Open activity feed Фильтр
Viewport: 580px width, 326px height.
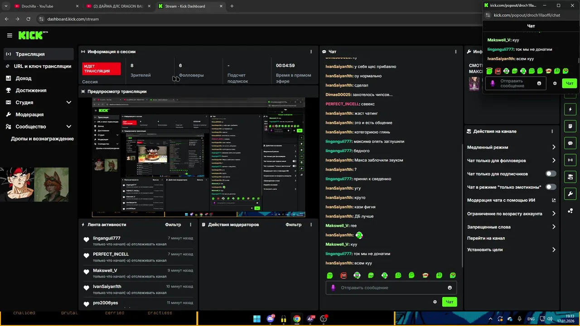click(173, 225)
